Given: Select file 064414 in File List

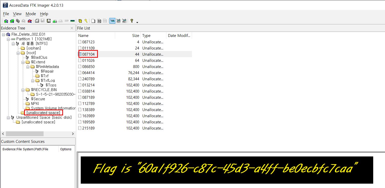Looking at the screenshot, I should click(x=88, y=73).
